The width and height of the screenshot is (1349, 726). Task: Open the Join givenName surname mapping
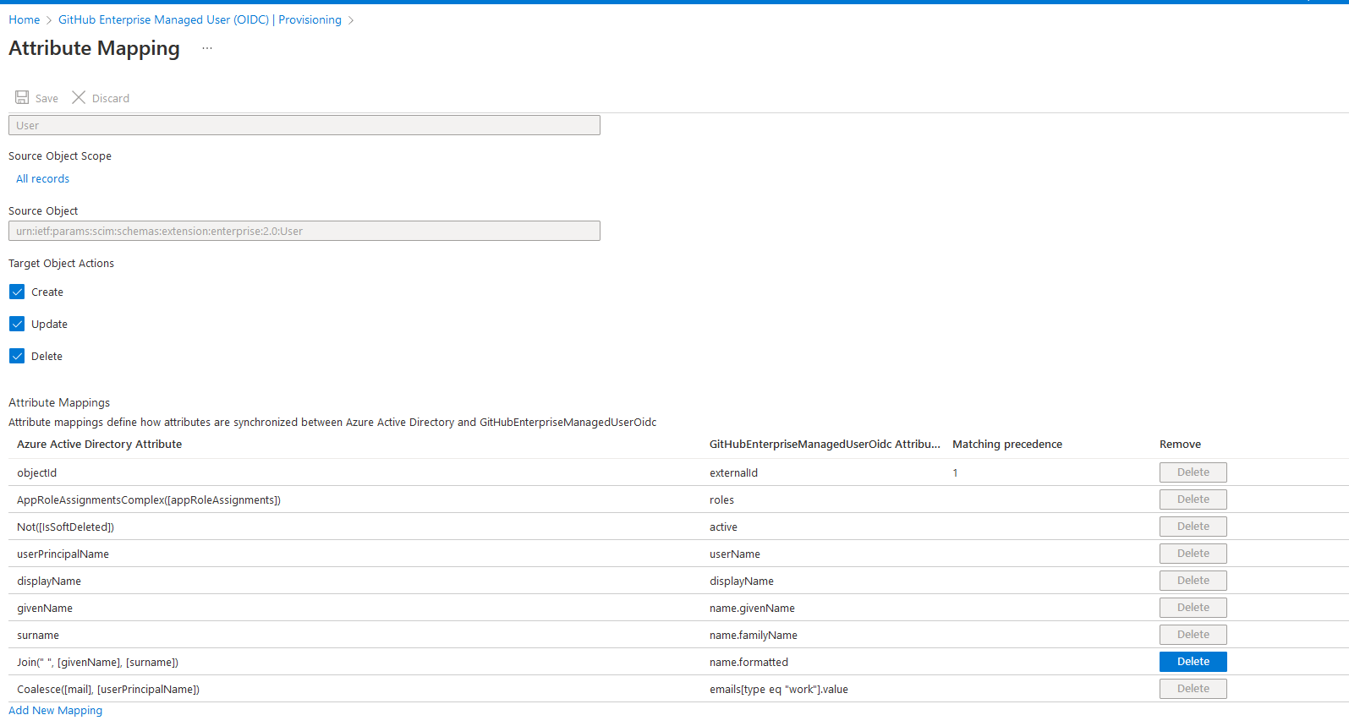click(98, 662)
